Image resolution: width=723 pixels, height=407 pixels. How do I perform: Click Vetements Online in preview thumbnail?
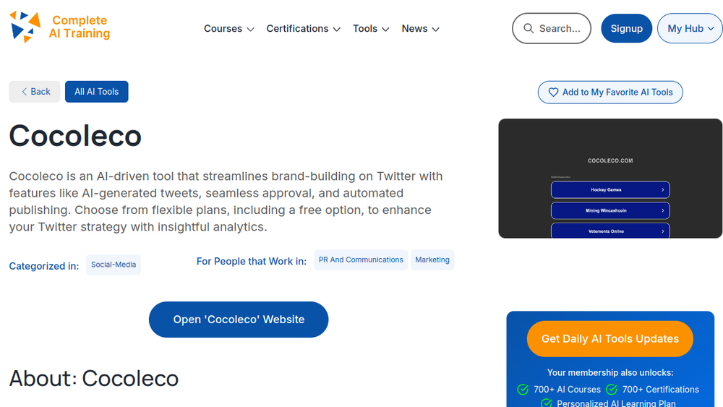610,231
